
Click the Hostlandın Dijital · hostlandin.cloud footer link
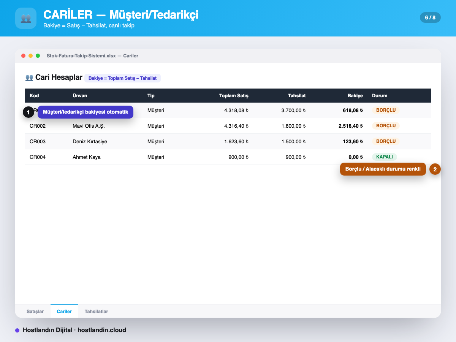(74, 330)
